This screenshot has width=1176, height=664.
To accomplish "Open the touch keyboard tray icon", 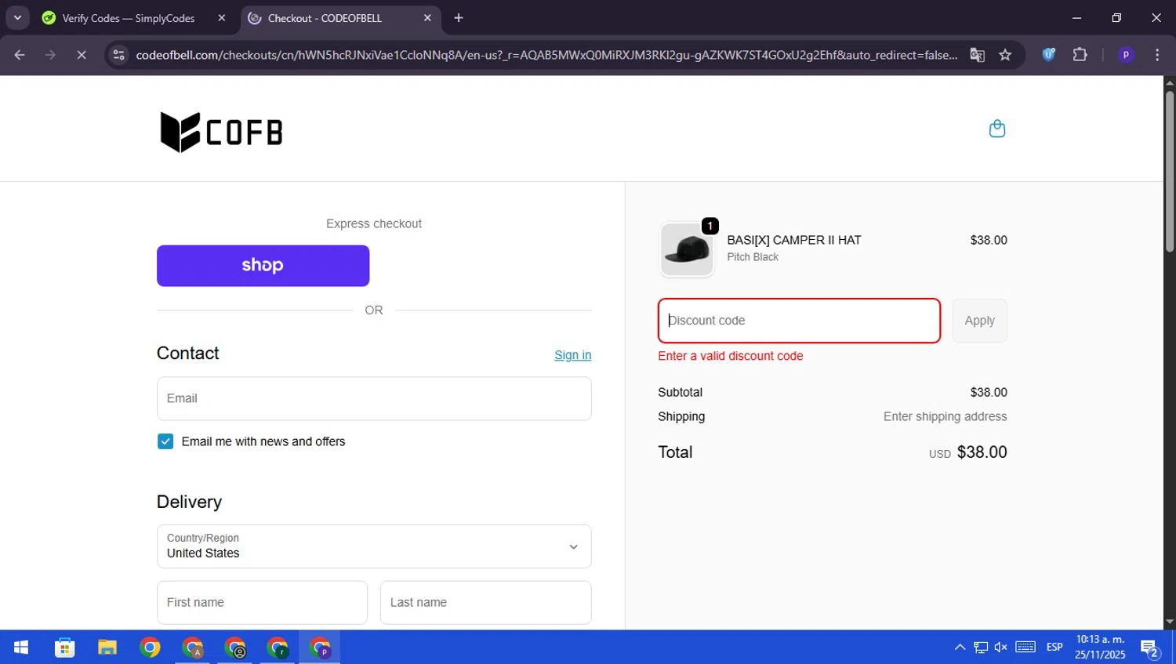I will pyautogui.click(x=1025, y=648).
